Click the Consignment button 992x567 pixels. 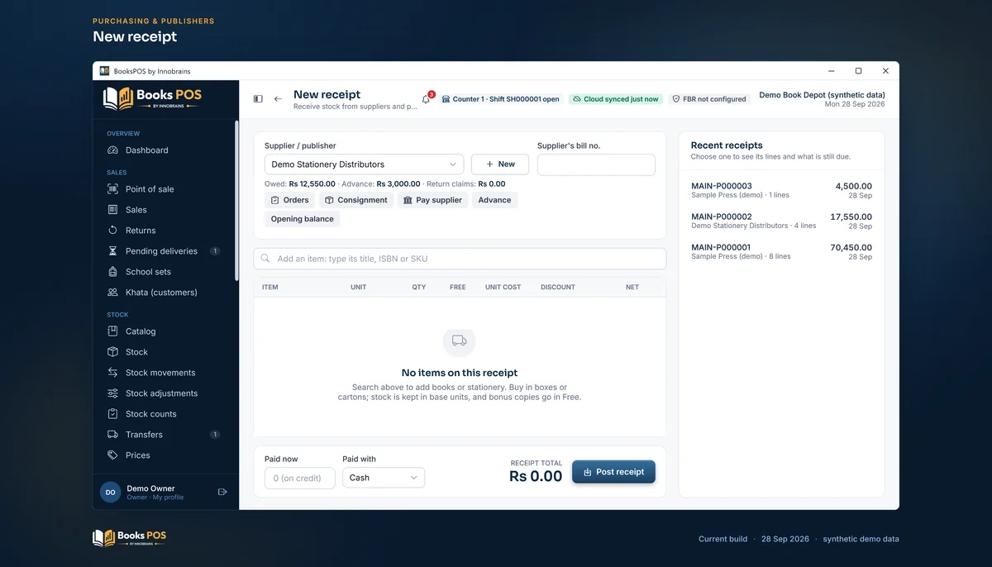356,200
